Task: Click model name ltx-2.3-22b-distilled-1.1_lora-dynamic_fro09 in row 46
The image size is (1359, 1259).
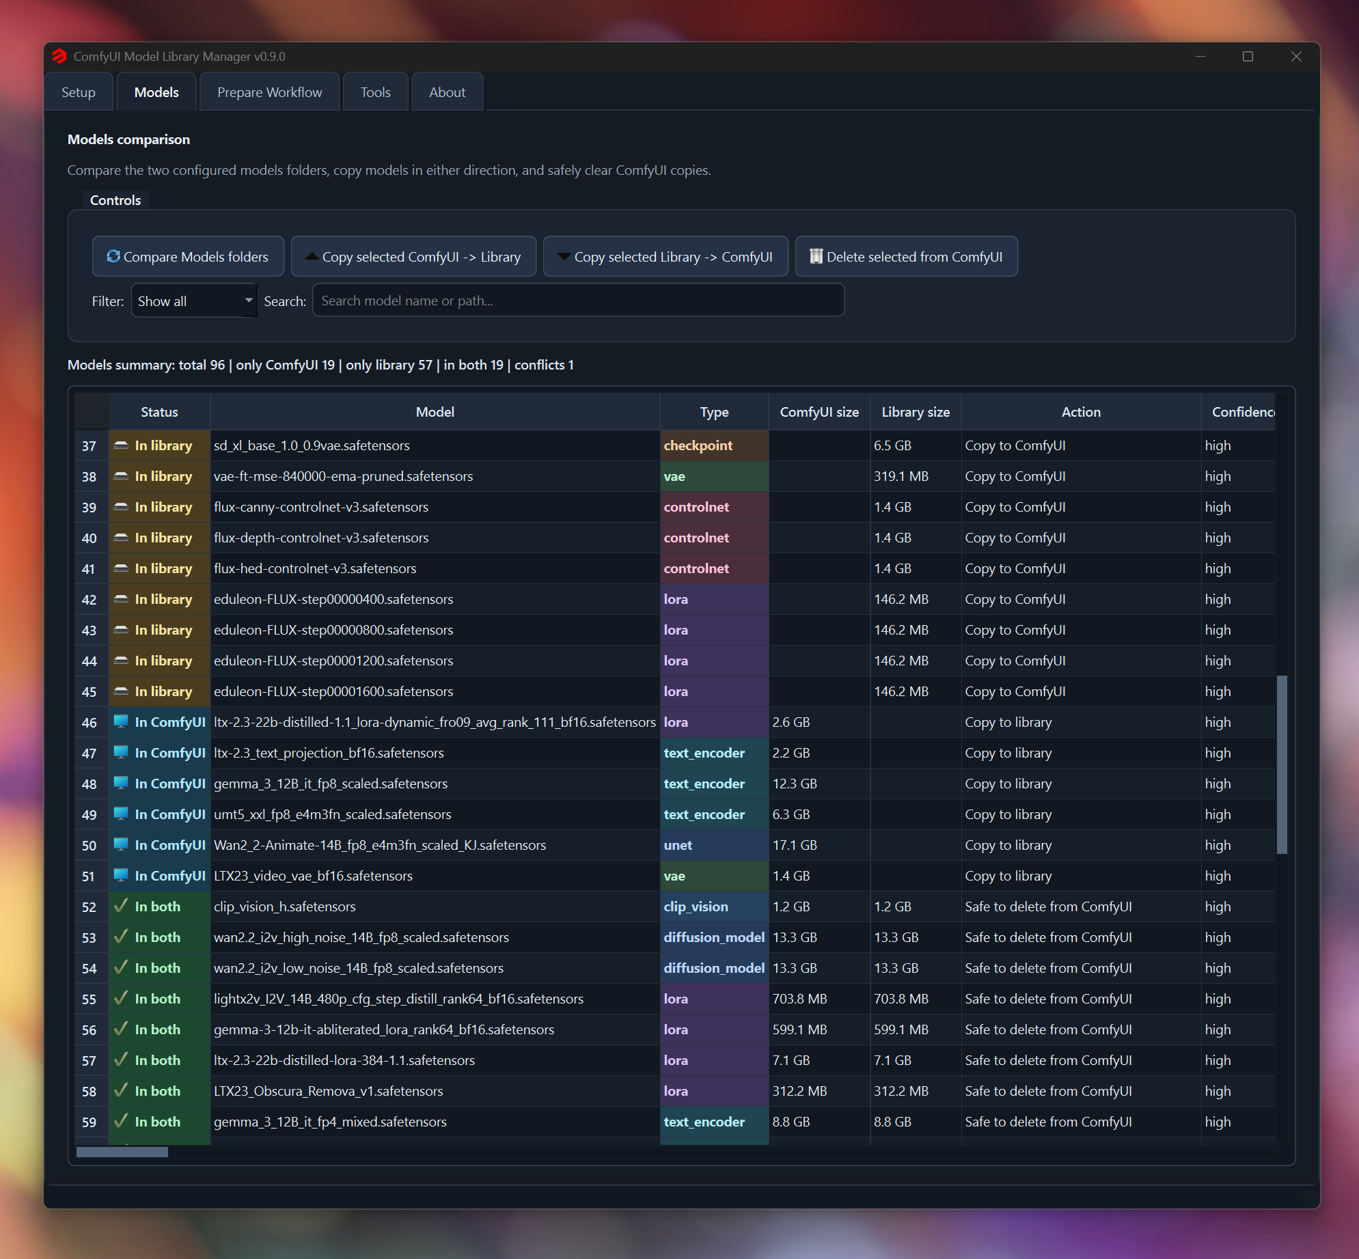Action: tap(435, 722)
